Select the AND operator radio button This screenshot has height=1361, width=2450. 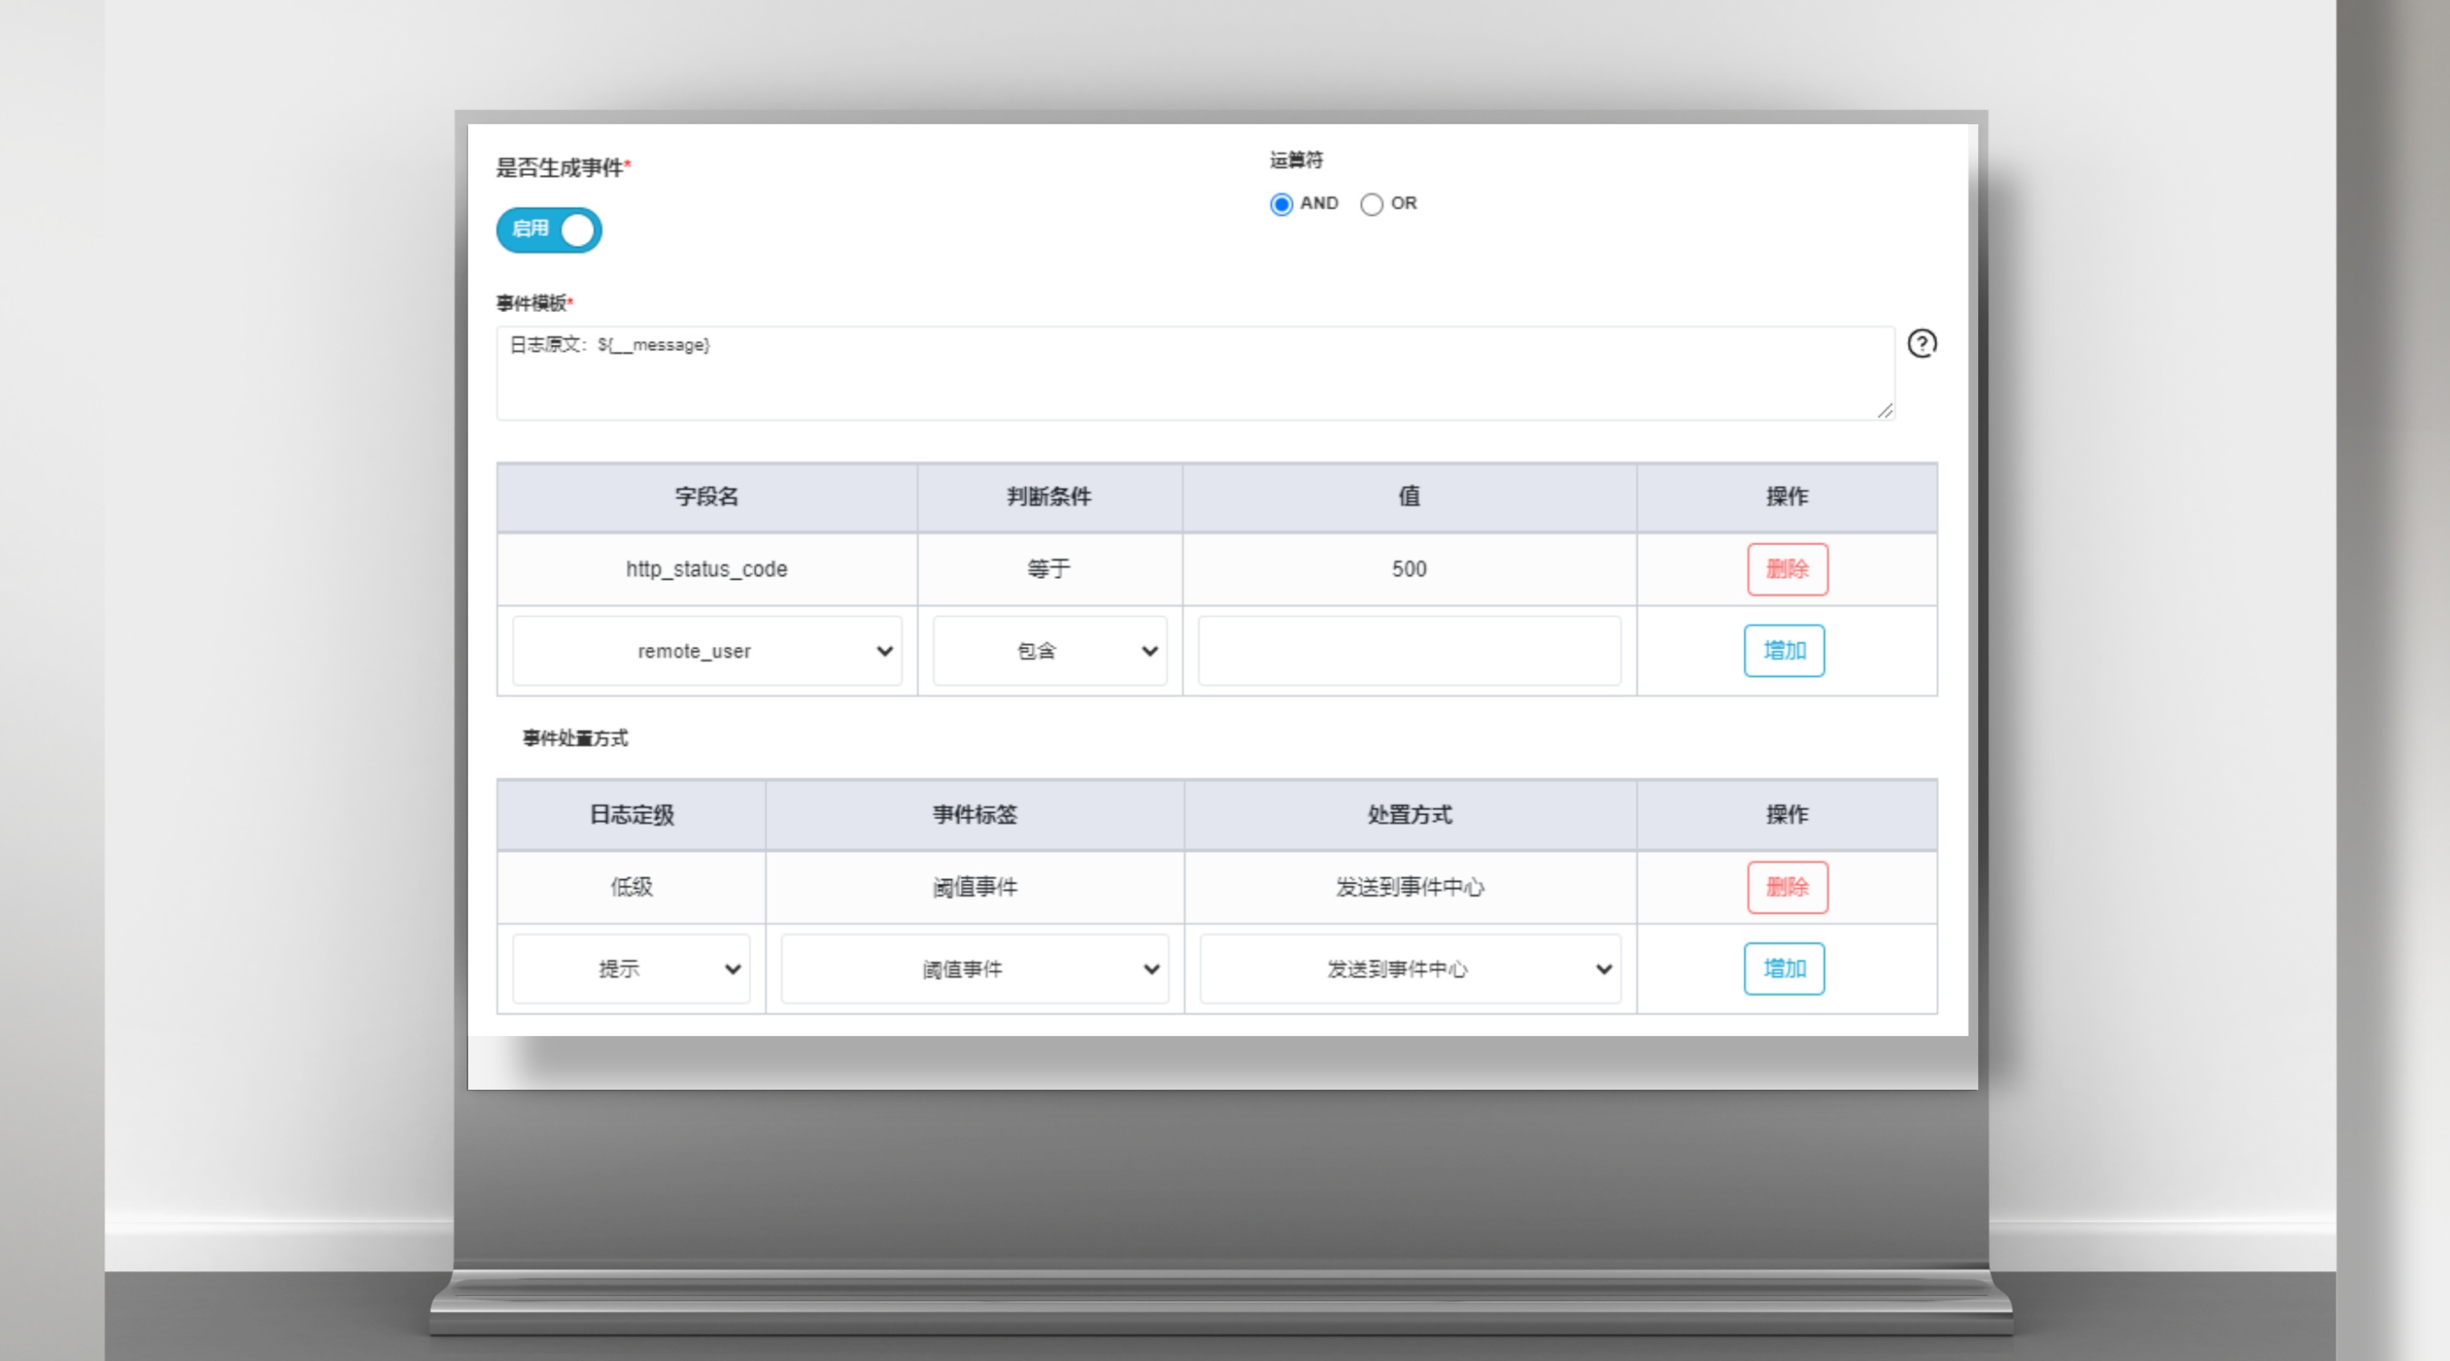1281,204
